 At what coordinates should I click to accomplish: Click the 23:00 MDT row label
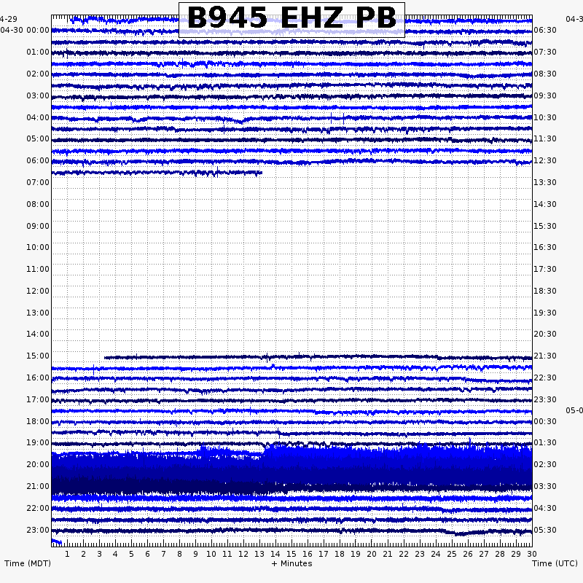pyautogui.click(x=38, y=531)
